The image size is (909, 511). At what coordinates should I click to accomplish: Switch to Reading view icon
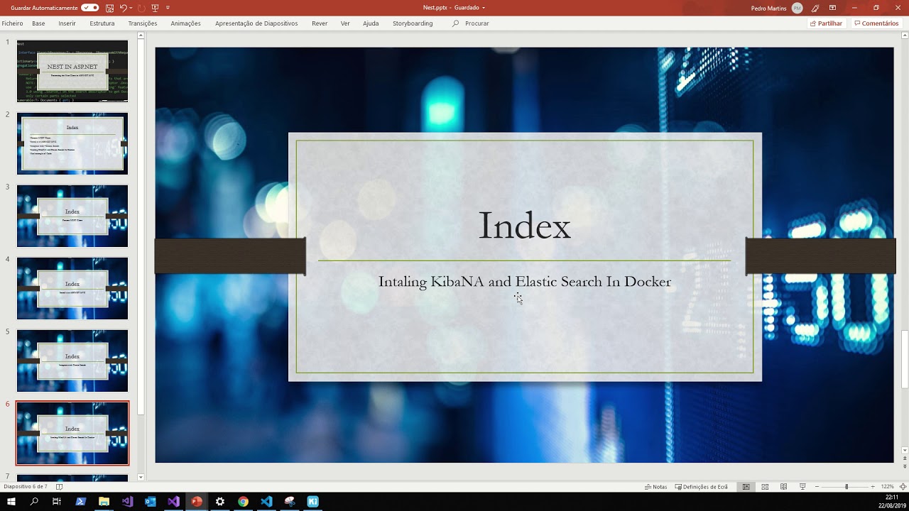[x=784, y=487]
